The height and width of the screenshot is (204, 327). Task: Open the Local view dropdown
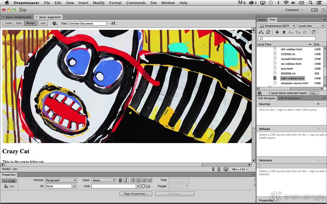point(311,26)
